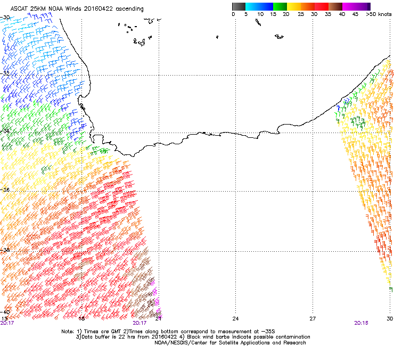Click the yellow 20-25 knots legend swatch
Viewport: 394px width, 346px height.
pos(294,6)
